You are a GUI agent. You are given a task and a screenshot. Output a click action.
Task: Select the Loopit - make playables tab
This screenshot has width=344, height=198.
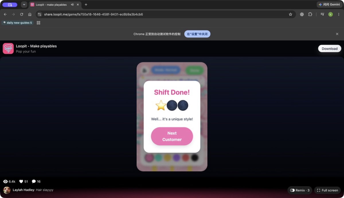(x=55, y=5)
